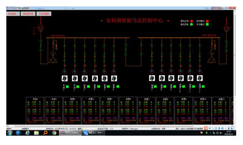This screenshot has height=145, width=243.
Task: Click the right incoming line circuit breaker
Action: (x=226, y=46)
